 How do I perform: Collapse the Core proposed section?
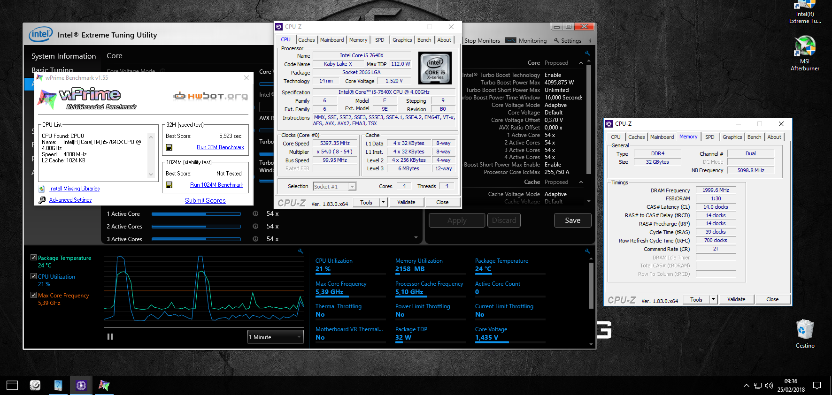click(581, 63)
